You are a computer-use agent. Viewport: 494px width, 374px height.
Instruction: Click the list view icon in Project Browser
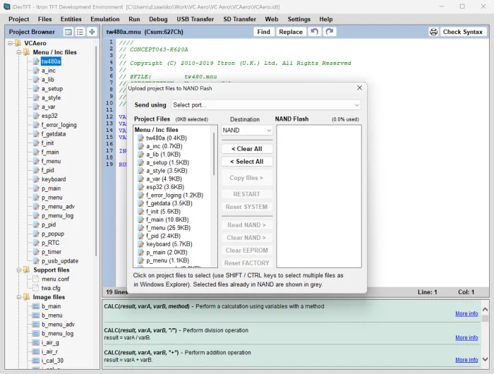[80, 32]
